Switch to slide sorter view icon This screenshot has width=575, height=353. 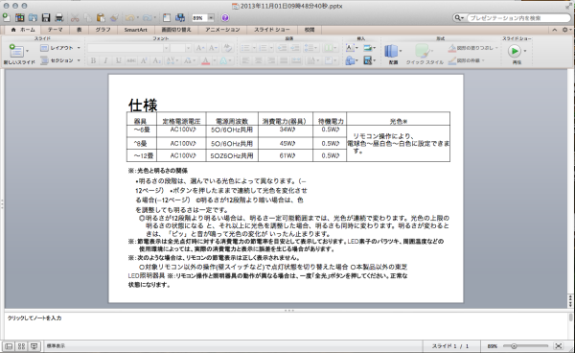tap(21, 346)
